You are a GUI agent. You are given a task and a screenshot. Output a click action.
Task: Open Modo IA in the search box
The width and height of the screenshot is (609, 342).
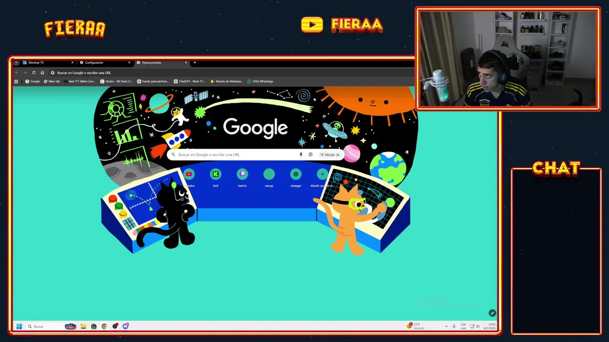pos(330,154)
